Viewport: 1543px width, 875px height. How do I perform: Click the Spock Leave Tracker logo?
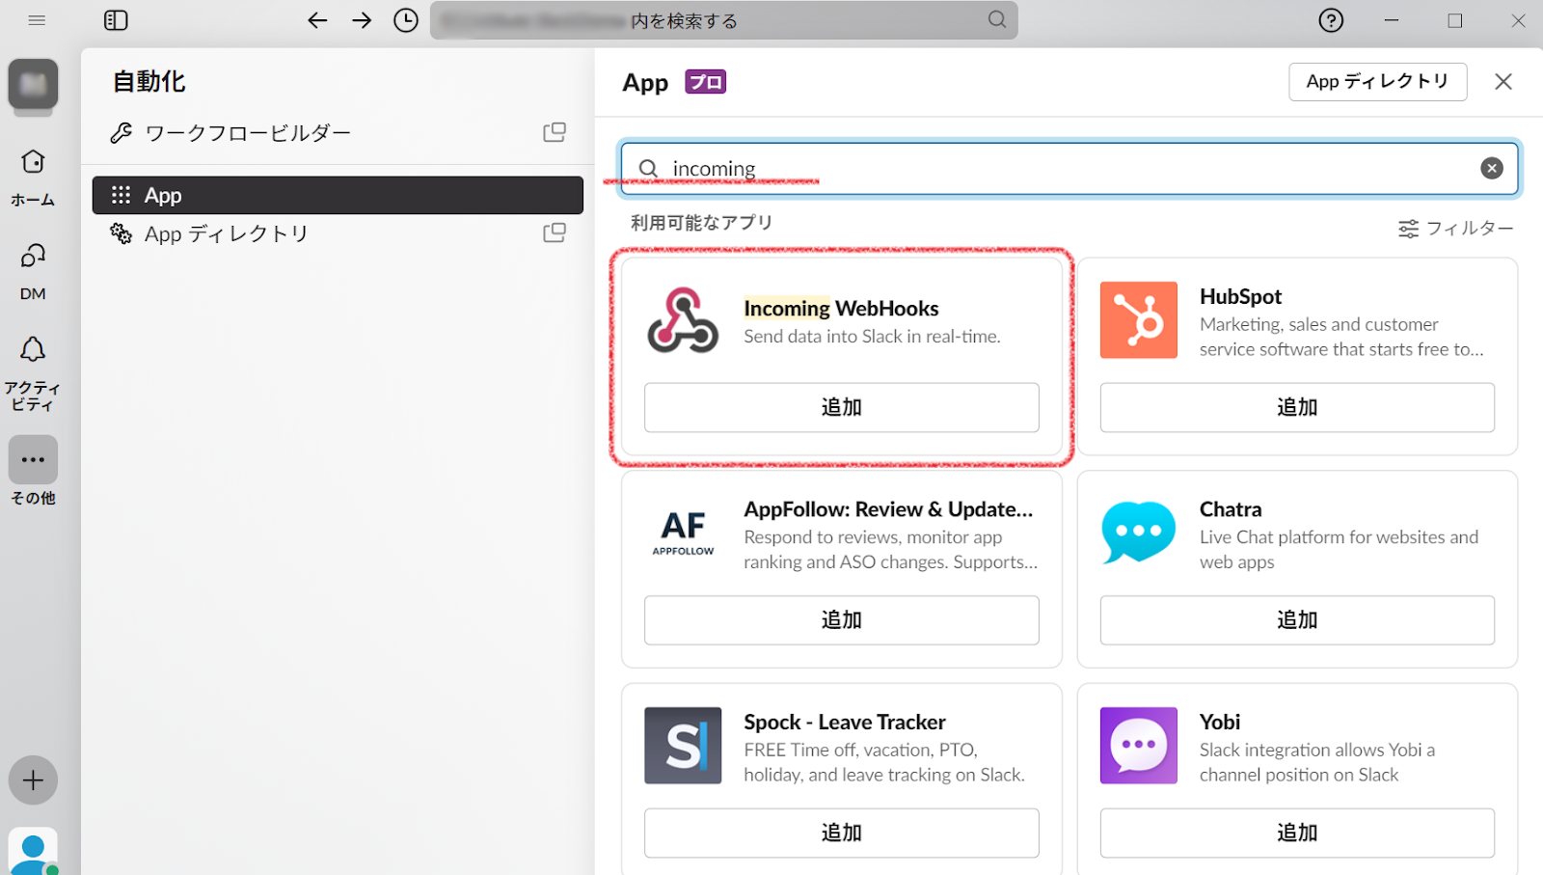[x=683, y=746]
